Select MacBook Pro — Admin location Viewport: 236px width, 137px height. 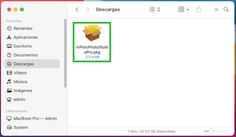click(x=32, y=118)
